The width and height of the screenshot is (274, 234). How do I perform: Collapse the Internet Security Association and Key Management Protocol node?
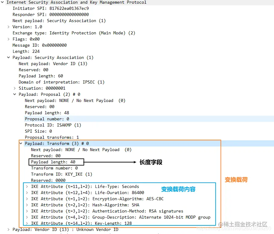point(2,2)
